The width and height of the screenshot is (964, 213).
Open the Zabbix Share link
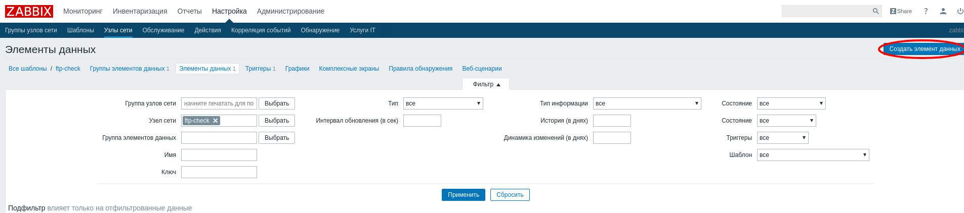coord(901,11)
